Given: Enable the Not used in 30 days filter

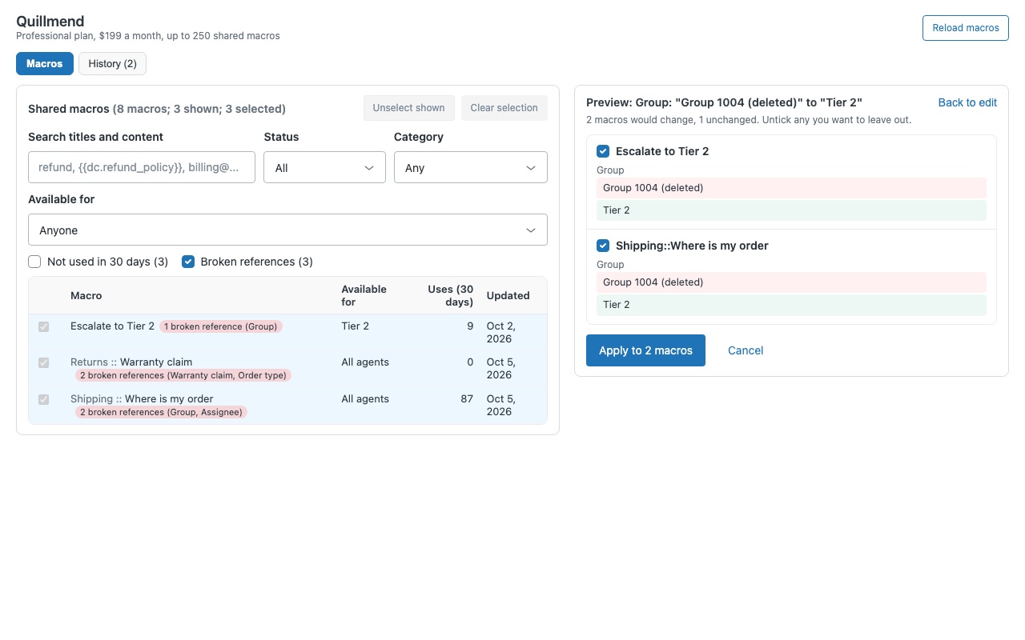Looking at the screenshot, I should (x=34, y=262).
